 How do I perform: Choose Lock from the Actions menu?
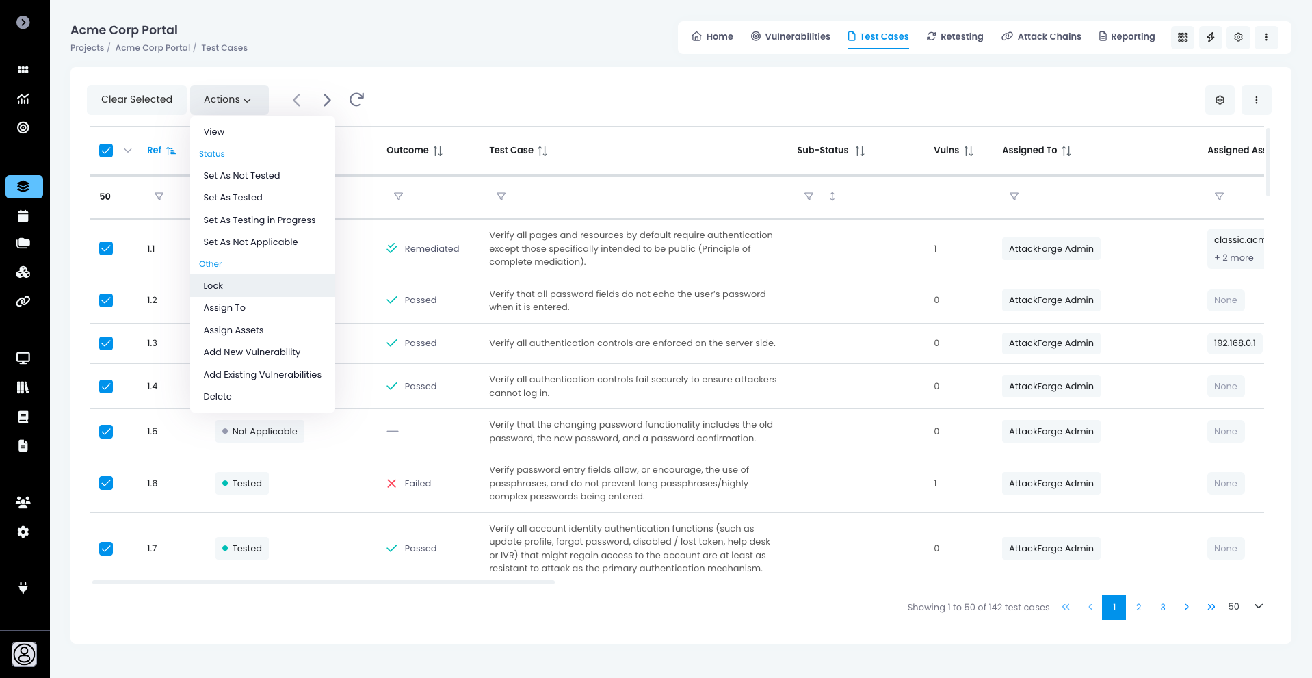(x=213, y=286)
